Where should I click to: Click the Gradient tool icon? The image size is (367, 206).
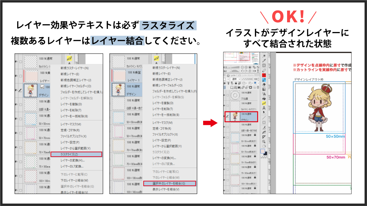point(264,89)
